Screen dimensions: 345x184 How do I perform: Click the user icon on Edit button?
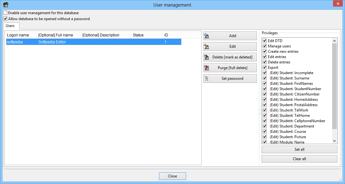(206, 46)
